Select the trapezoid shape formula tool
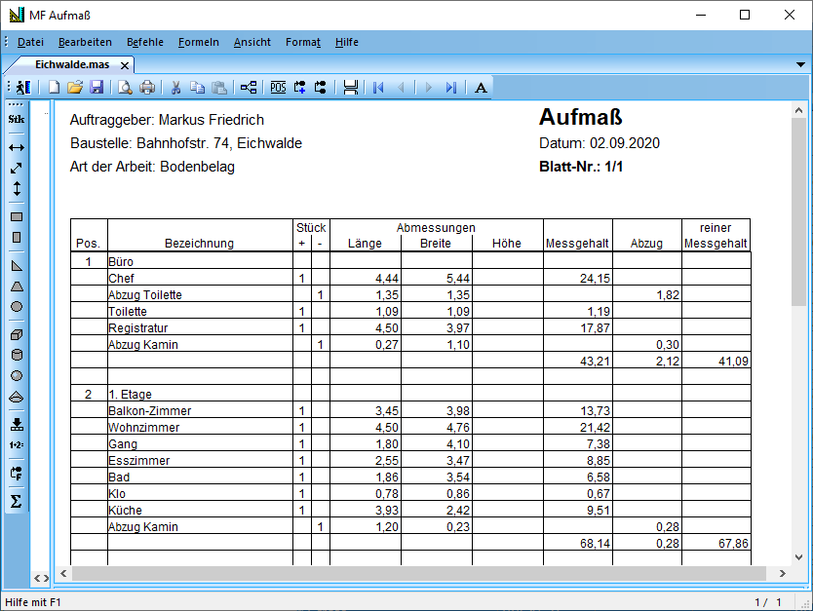Screen dimensions: 813x611 (x=17, y=286)
